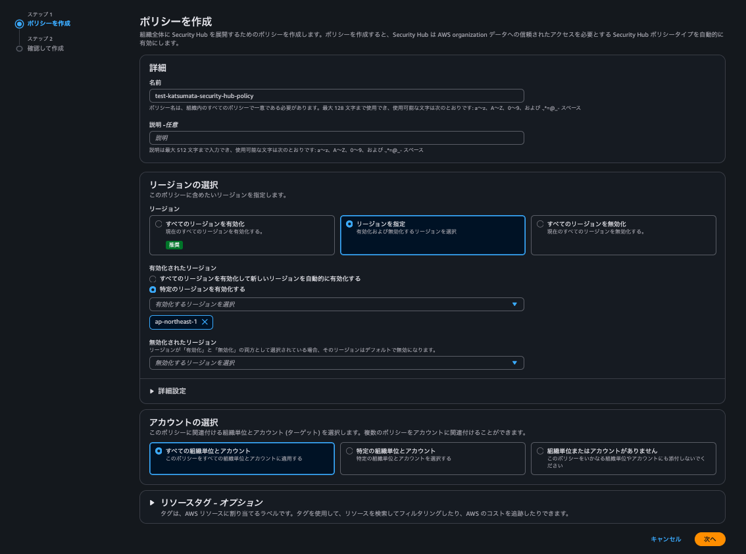This screenshot has height=554, width=746.
Task: Expand the 詳細設定 section
Action: click(x=168, y=391)
